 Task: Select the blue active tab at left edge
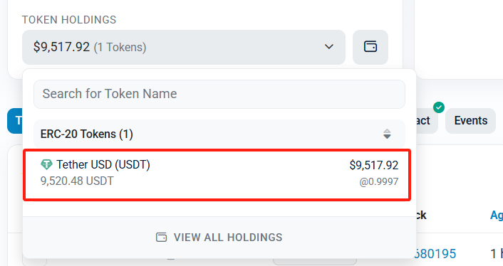coord(15,121)
